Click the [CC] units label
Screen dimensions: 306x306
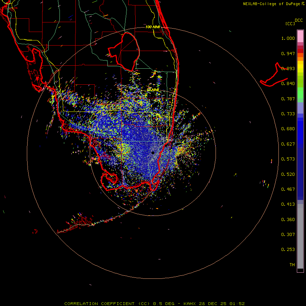tap(290, 23)
